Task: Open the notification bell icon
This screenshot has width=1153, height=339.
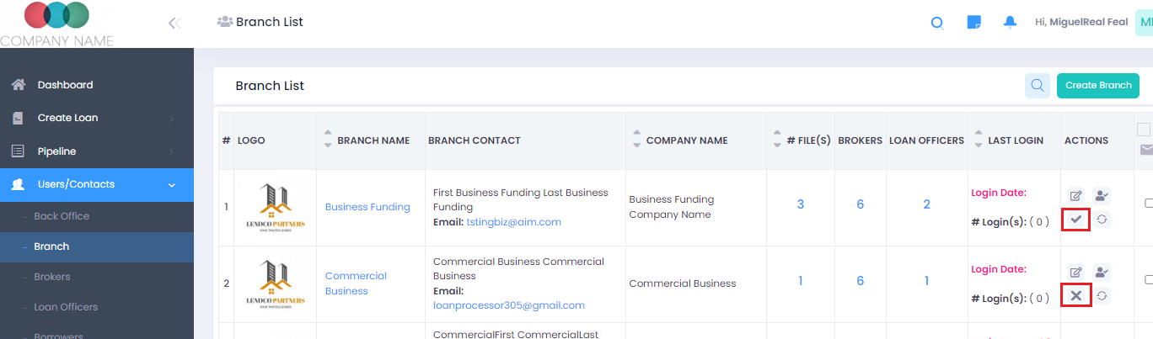Action: [x=1010, y=23]
